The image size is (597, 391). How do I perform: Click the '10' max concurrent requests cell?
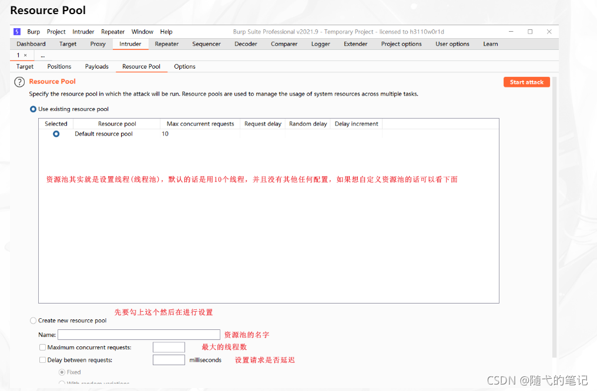click(x=200, y=134)
